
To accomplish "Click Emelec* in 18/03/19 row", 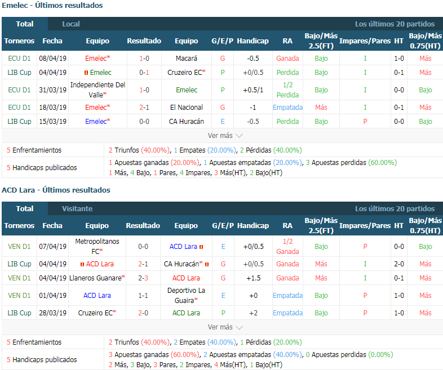I will coord(98,108).
